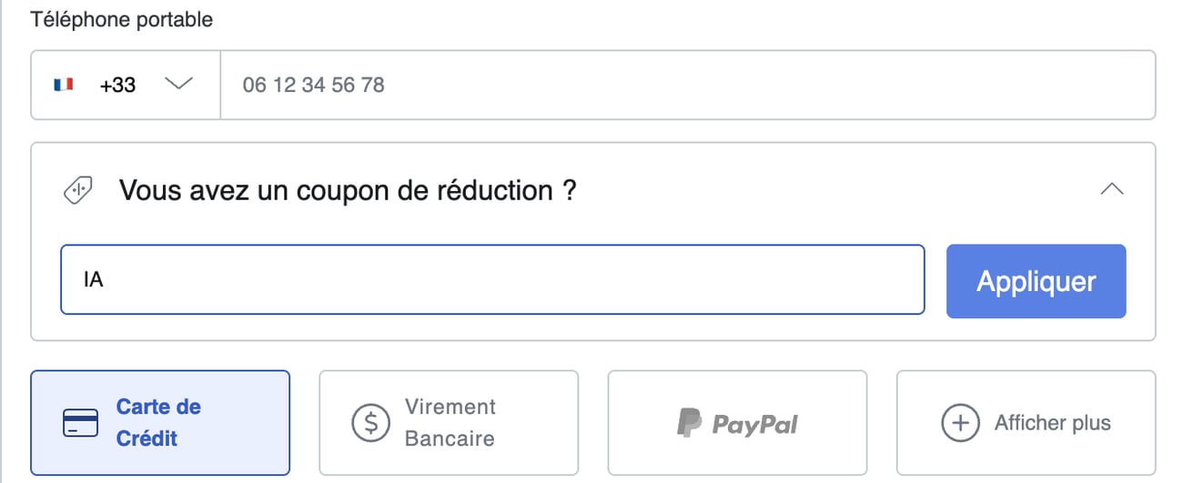
Task: Click the coupon code field containing IA
Action: tap(492, 280)
